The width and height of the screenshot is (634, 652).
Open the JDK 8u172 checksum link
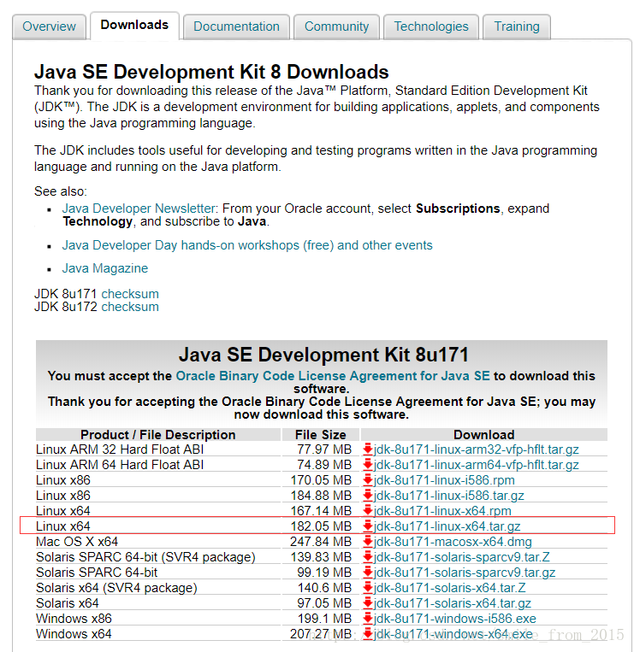[130, 307]
